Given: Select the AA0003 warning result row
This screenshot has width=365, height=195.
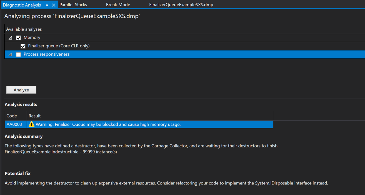Looking at the screenshot, I should 111,124.
